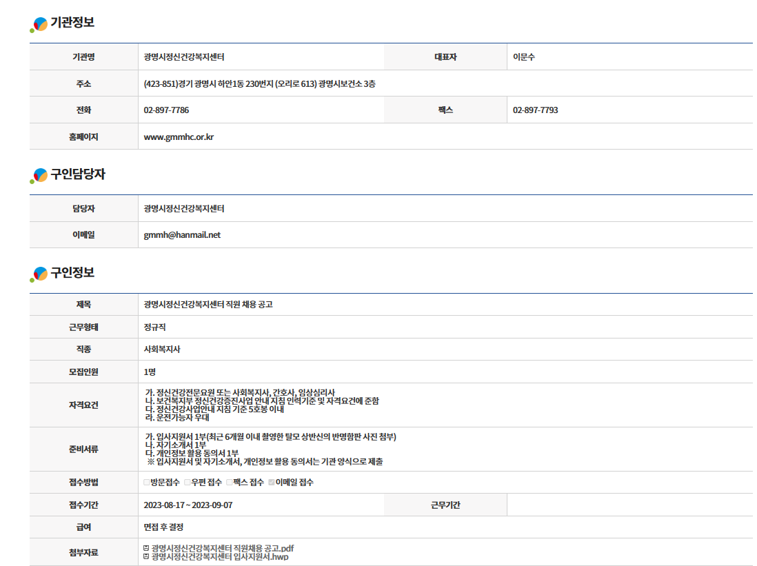The width and height of the screenshot is (757, 566).
Task: Click the gmmh@hanmail.net email address
Action: pyautogui.click(x=182, y=235)
